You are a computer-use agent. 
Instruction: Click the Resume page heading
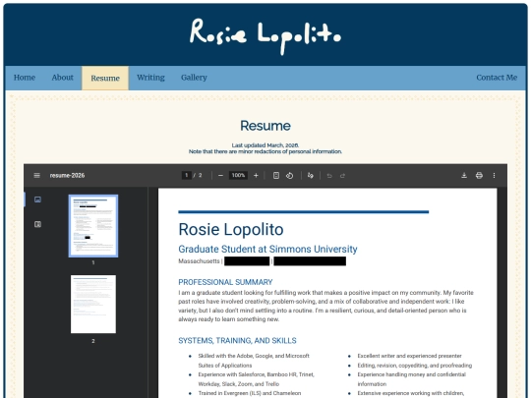pos(265,126)
